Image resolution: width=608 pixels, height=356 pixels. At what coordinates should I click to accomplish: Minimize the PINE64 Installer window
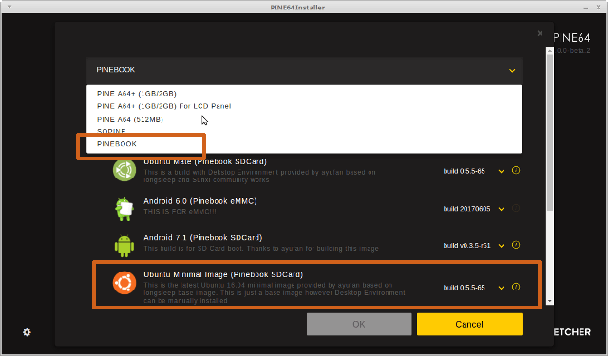pos(586,7)
